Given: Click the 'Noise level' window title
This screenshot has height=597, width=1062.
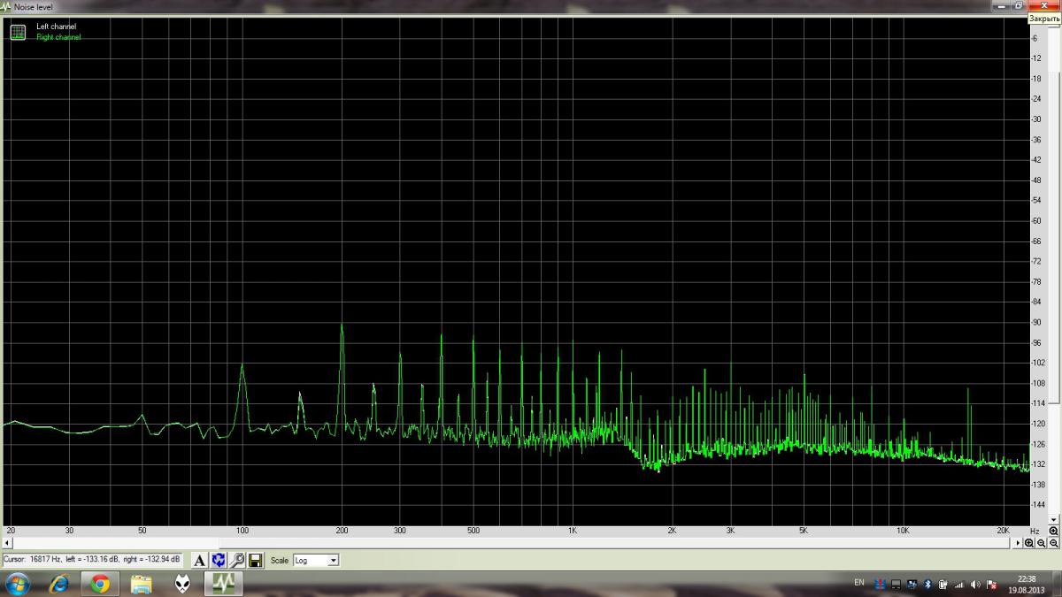Looking at the screenshot, I should tap(33, 7).
